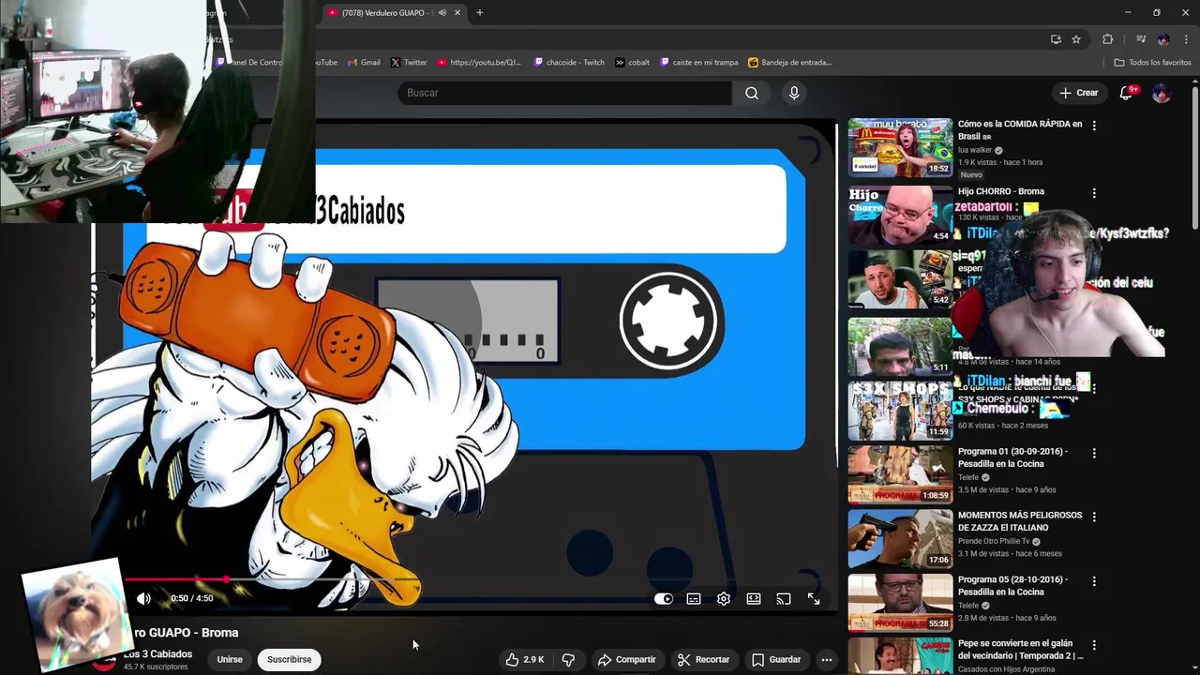Open options for Hijo CHORRO - Broma video
Viewport: 1200px width, 675px height.
(x=1094, y=193)
